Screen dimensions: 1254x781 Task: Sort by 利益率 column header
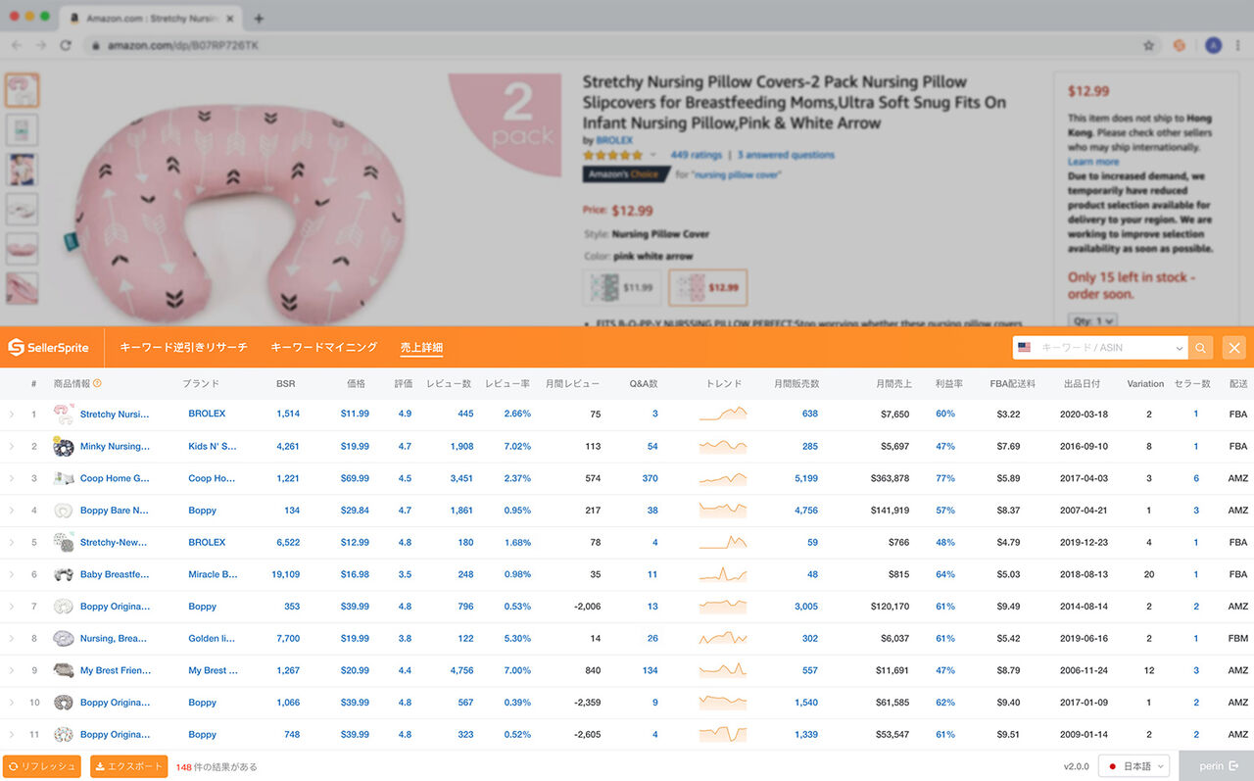[947, 384]
